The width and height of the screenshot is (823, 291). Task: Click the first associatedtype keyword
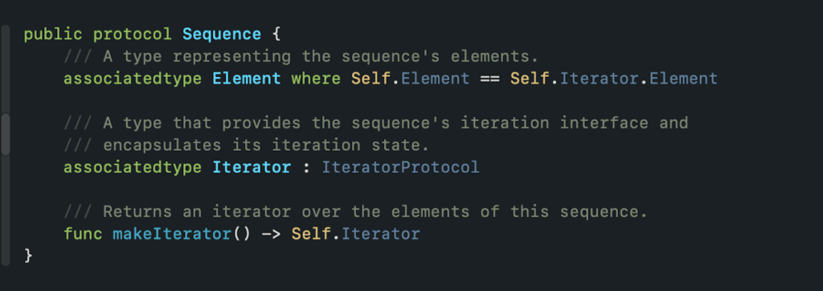(133, 79)
